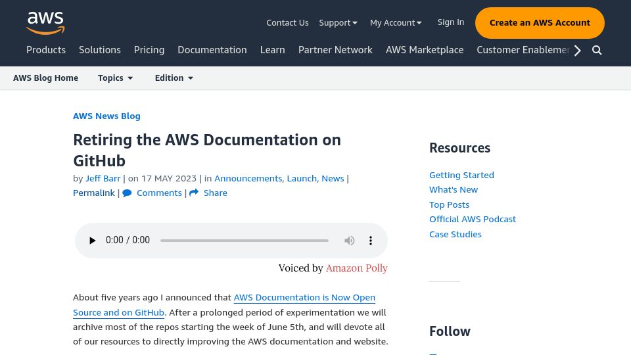Open What's New resource link
This screenshot has width=631, height=355.
tap(454, 189)
